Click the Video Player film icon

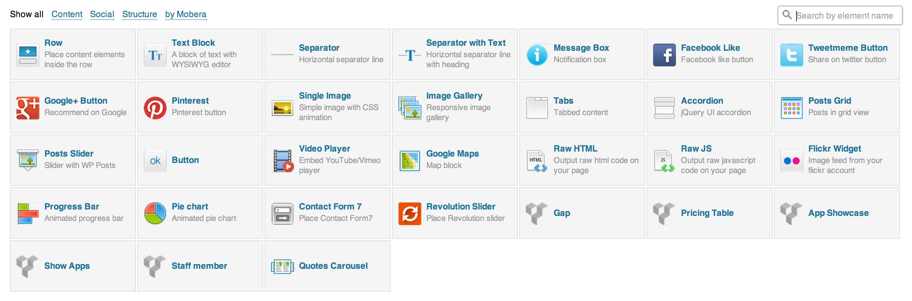[282, 161]
